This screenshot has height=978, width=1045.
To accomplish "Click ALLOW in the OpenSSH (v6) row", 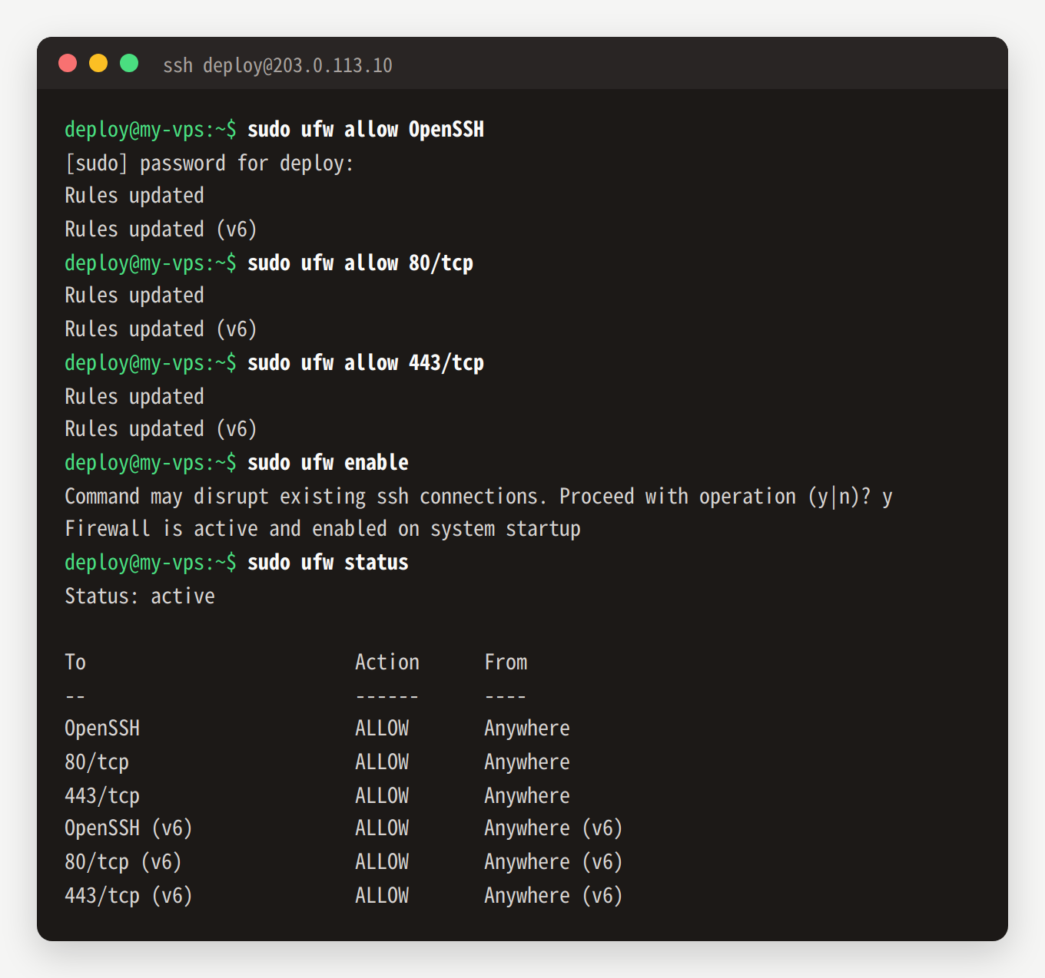I will pos(382,828).
